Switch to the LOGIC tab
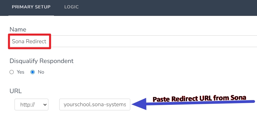 click(x=72, y=7)
